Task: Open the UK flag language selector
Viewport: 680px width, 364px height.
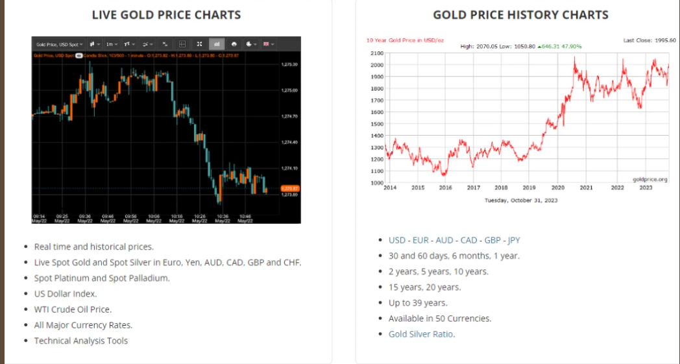Action: pyautogui.click(x=268, y=44)
